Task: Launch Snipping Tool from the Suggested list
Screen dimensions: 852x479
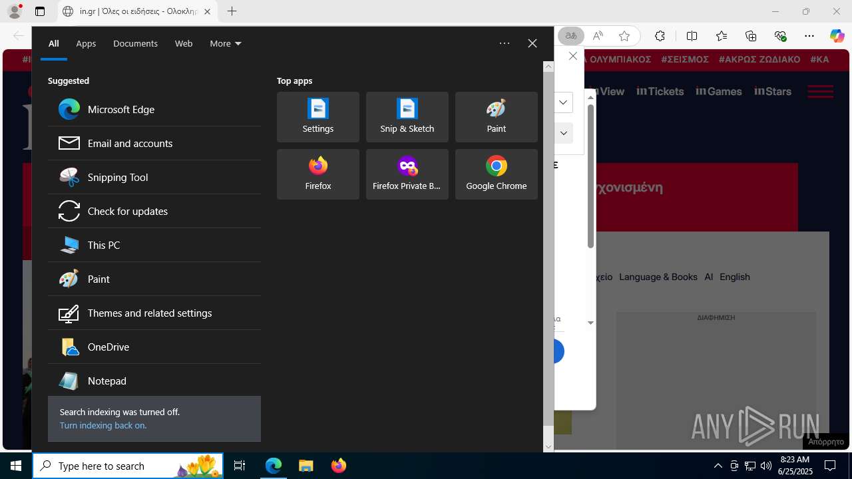Action: (154, 177)
